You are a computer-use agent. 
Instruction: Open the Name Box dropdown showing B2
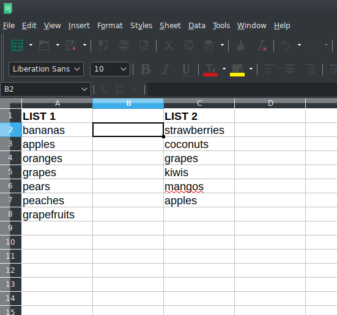click(84, 89)
